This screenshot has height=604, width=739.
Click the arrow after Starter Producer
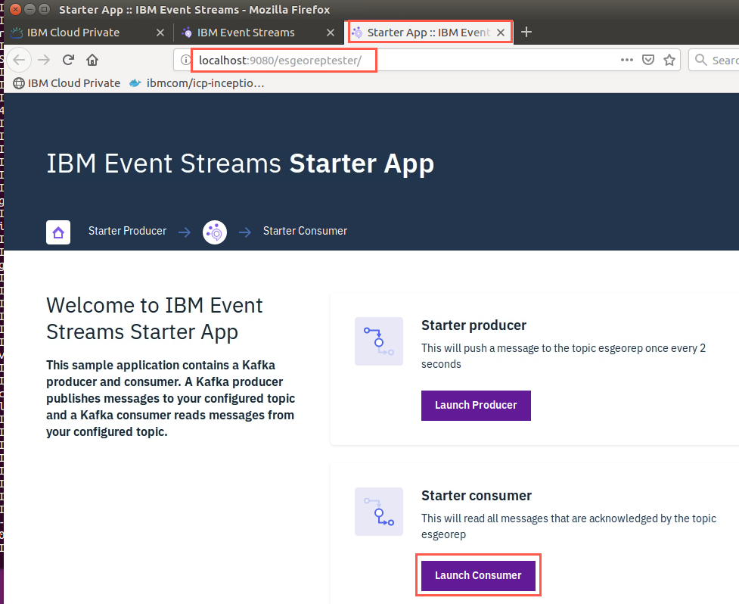[x=185, y=232]
